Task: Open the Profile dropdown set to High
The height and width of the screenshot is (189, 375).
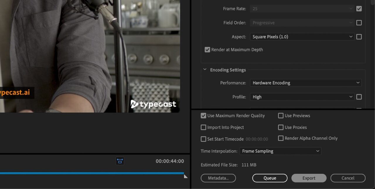Action: coord(302,97)
